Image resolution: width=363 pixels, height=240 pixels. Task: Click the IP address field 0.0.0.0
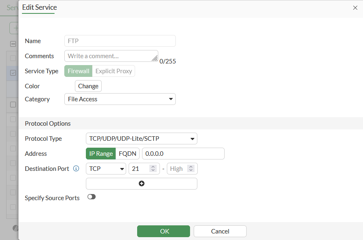tap(183, 154)
